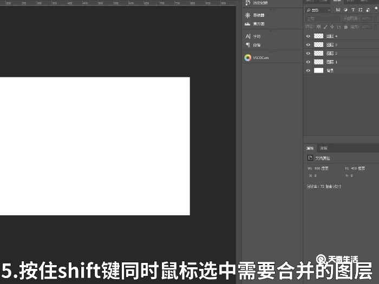Click on the white document canvas
The height and width of the screenshot is (284, 379).
pos(95,146)
